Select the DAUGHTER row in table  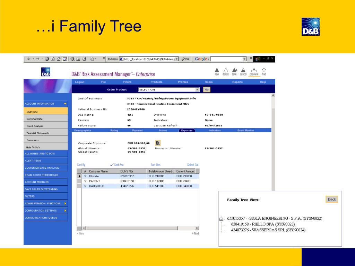click(140, 186)
